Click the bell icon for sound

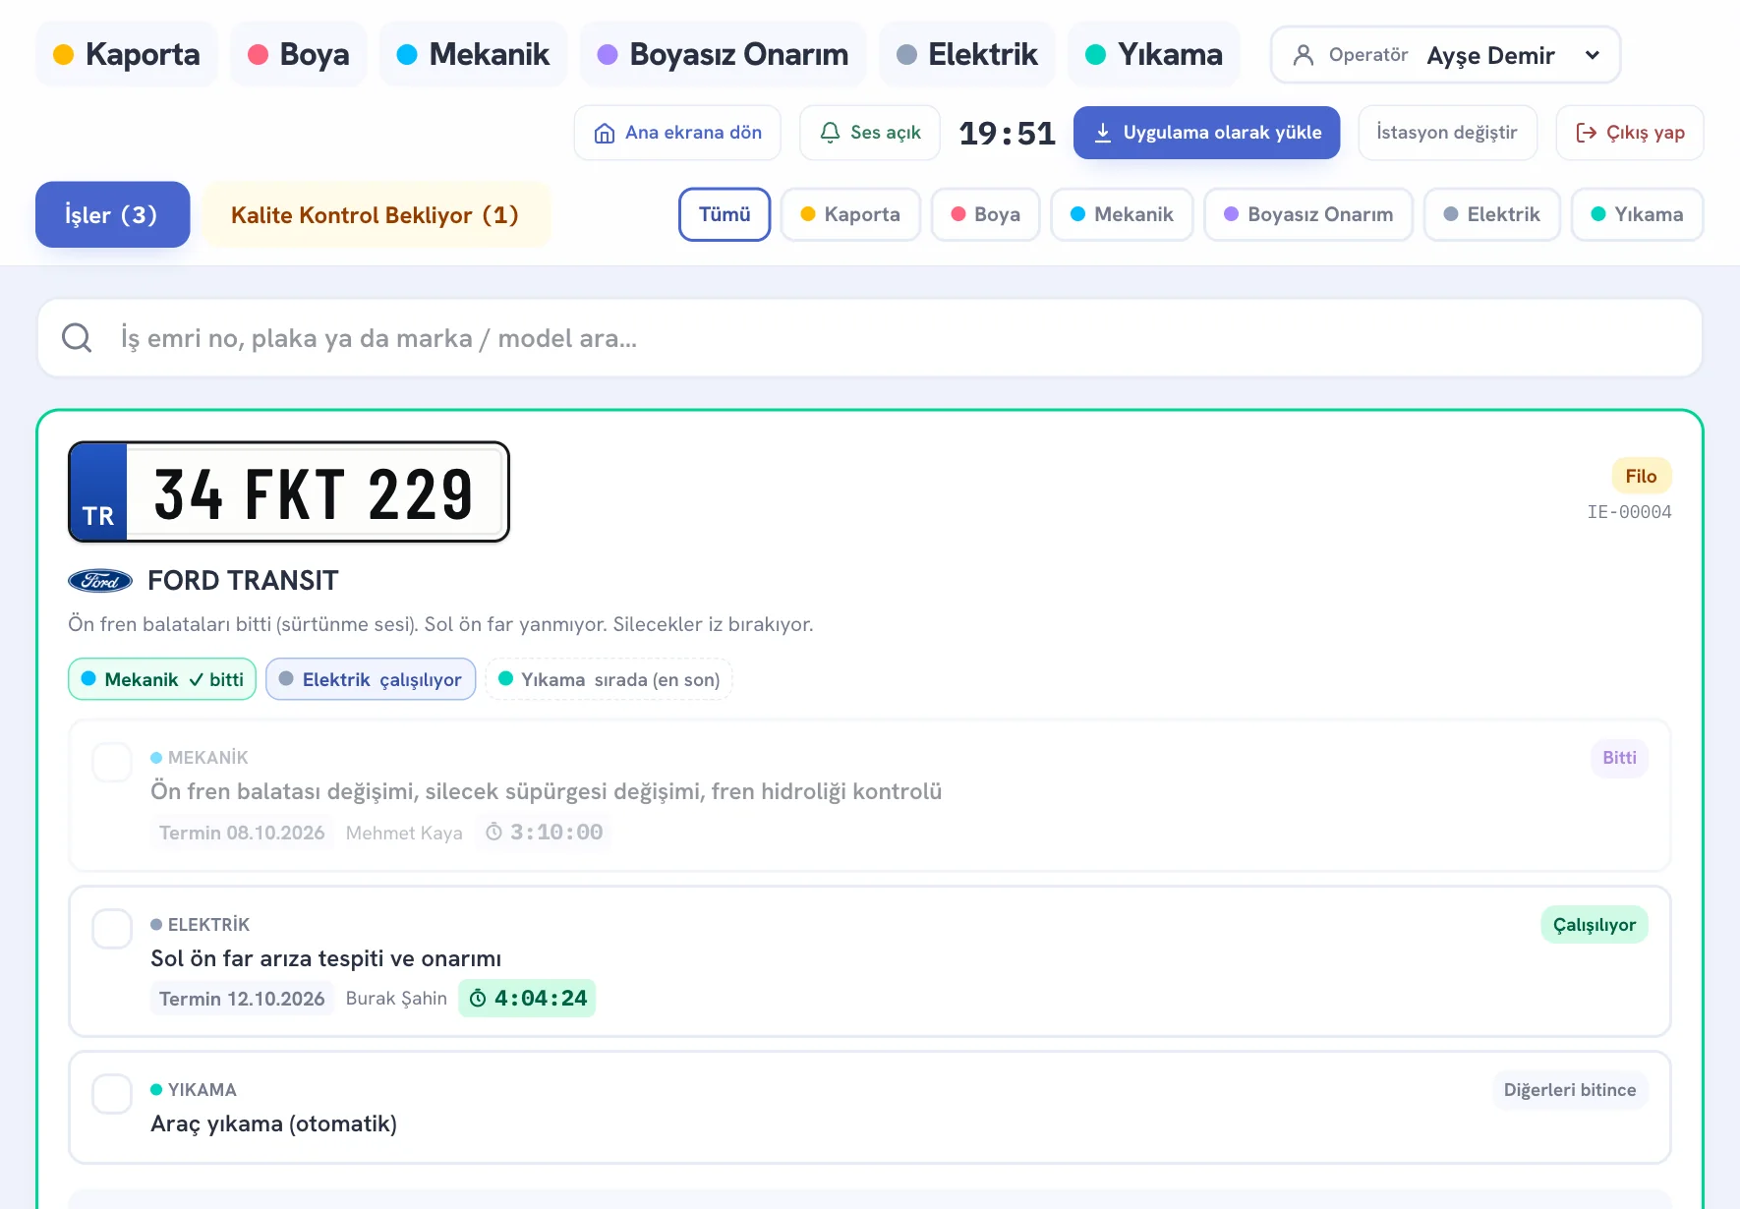pos(830,133)
